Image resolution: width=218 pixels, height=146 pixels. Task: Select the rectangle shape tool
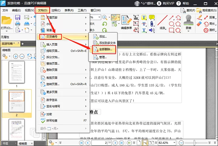coord(171,30)
